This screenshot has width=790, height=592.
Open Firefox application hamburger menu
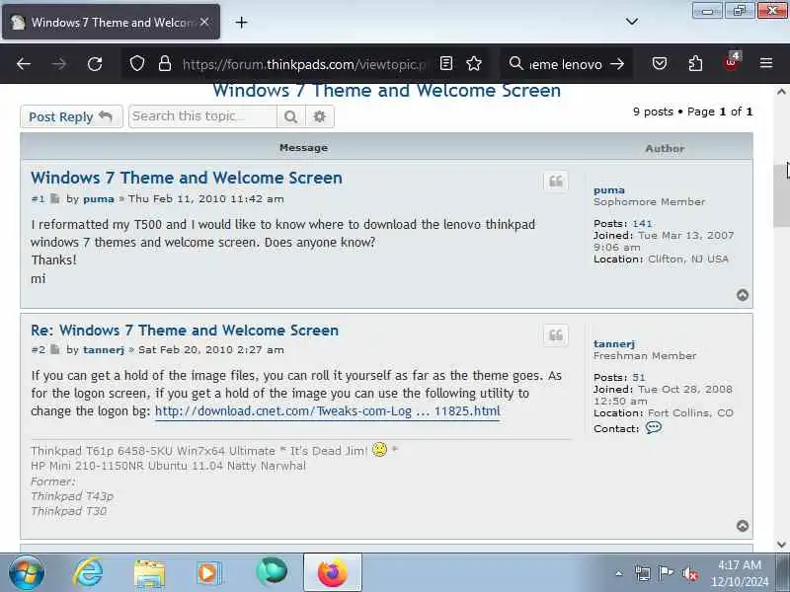(x=766, y=63)
